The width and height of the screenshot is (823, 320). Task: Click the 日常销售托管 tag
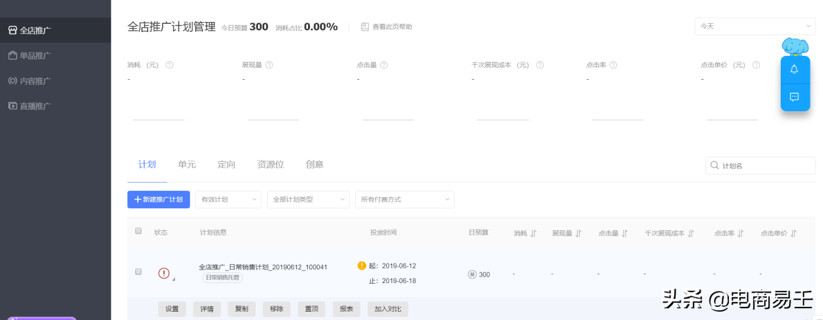pos(222,278)
